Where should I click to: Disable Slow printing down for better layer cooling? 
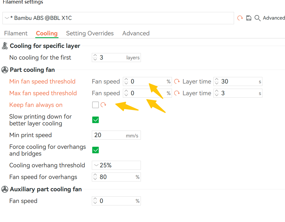pos(95,120)
